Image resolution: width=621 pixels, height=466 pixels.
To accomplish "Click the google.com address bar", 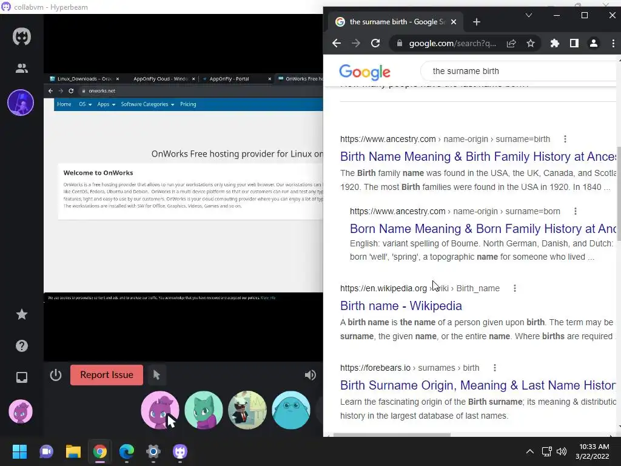I will [x=452, y=43].
